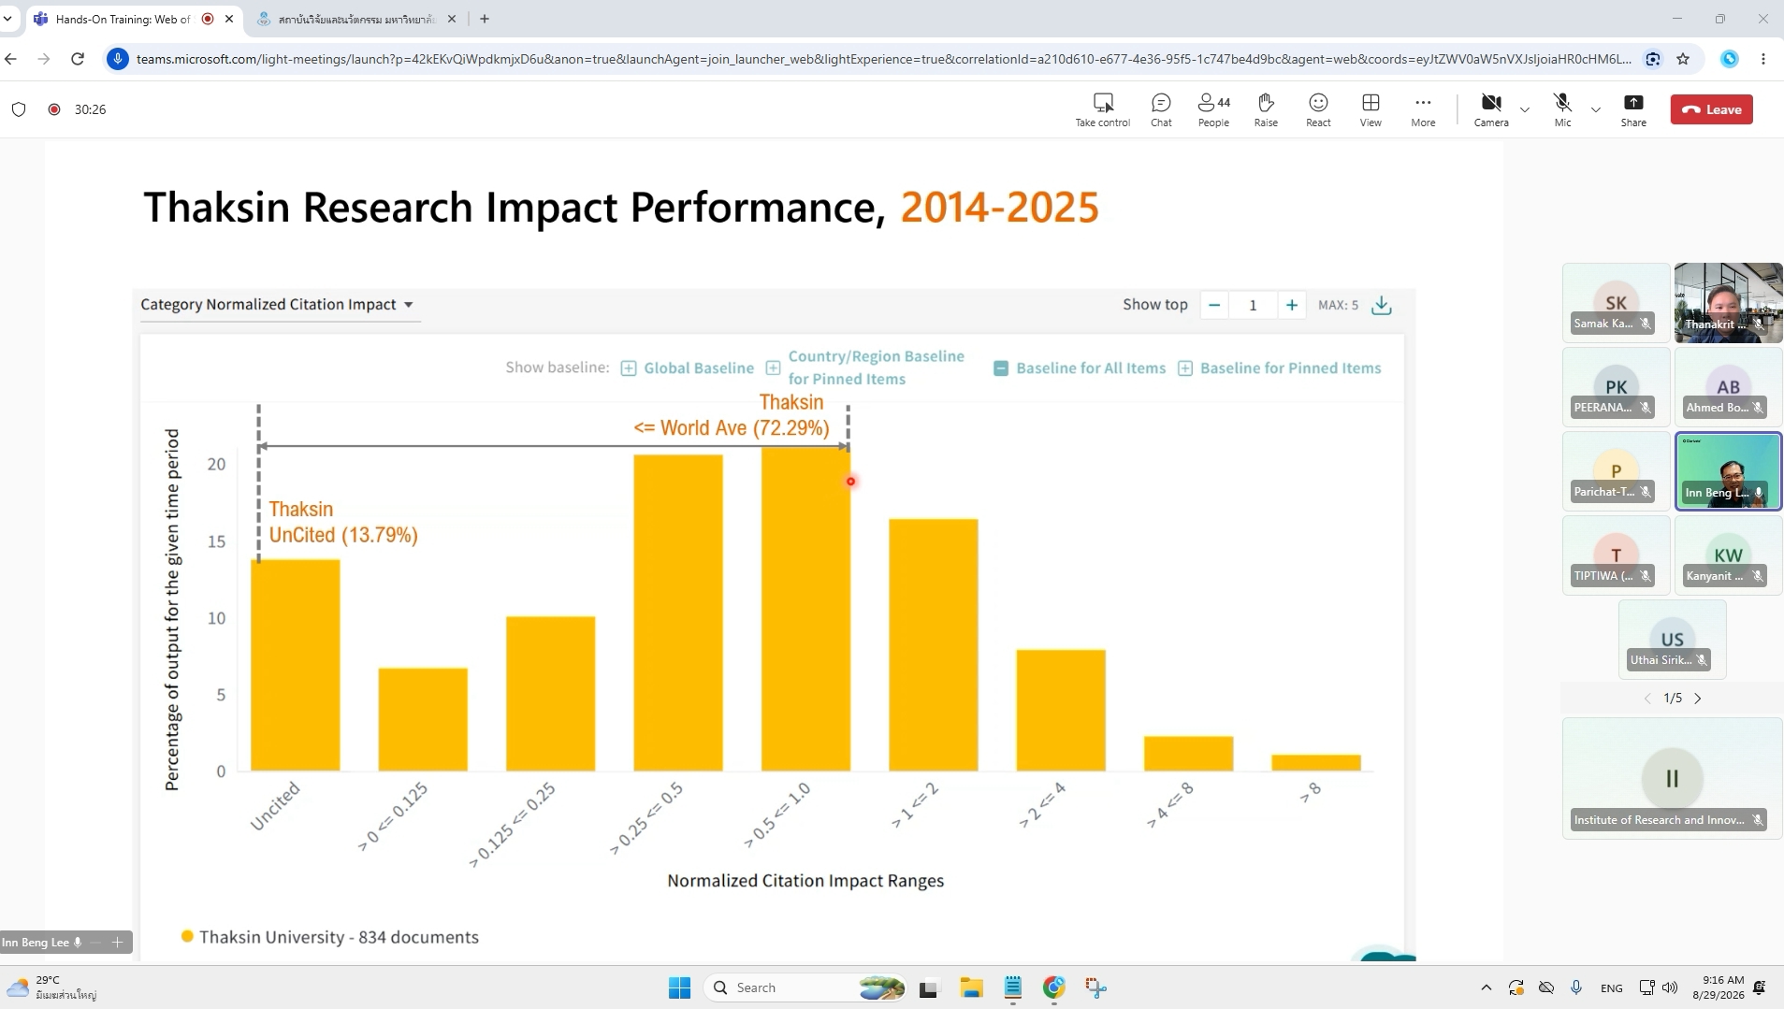Open the View layout options

(x=1371, y=109)
